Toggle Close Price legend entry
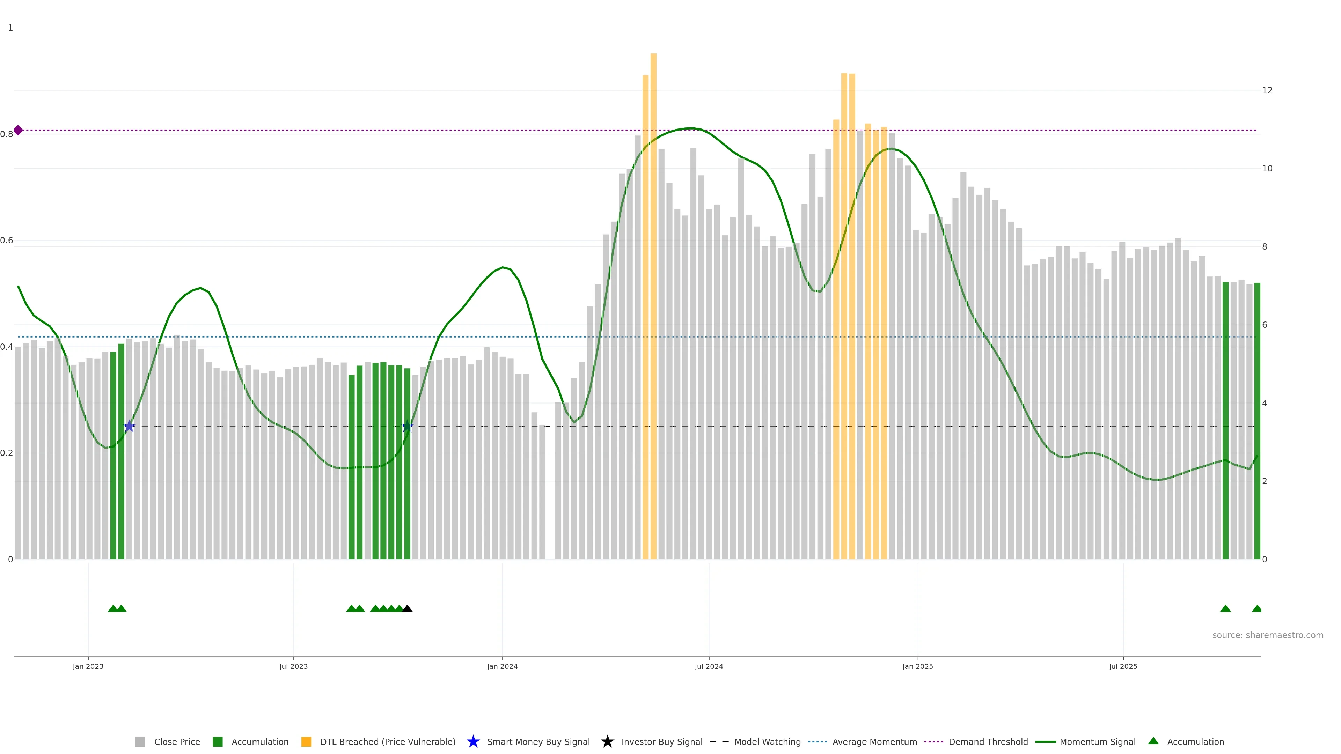 point(176,741)
